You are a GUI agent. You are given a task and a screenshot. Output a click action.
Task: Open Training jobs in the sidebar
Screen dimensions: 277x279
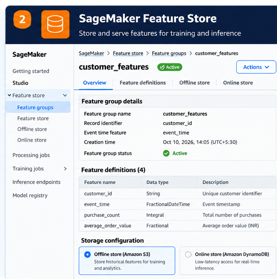point(28,169)
